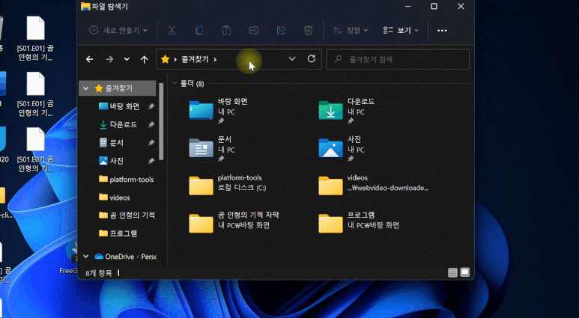The image size is (579, 318).
Task: Collapse the 폴더 (8) group header
Action: click(175, 84)
